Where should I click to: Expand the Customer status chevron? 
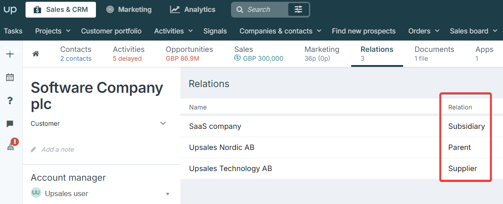pyautogui.click(x=163, y=123)
